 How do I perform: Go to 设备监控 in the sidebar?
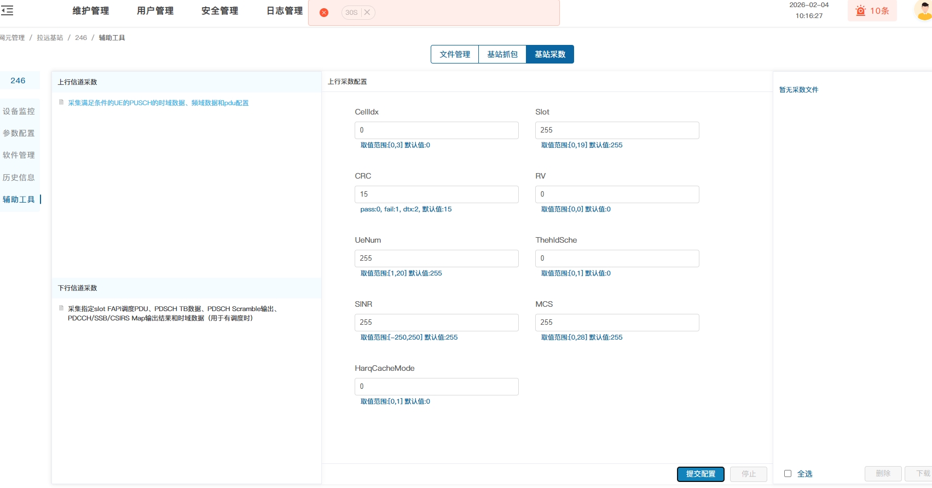point(19,111)
